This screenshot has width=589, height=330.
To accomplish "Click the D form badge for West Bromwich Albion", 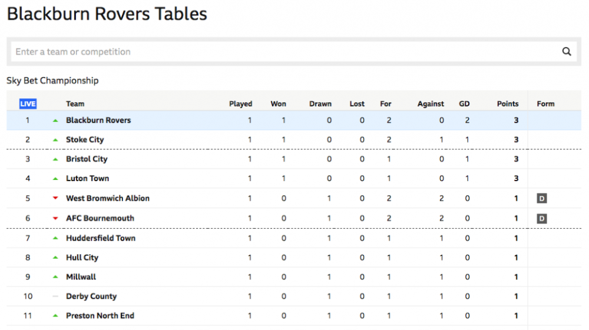I will [x=542, y=199].
